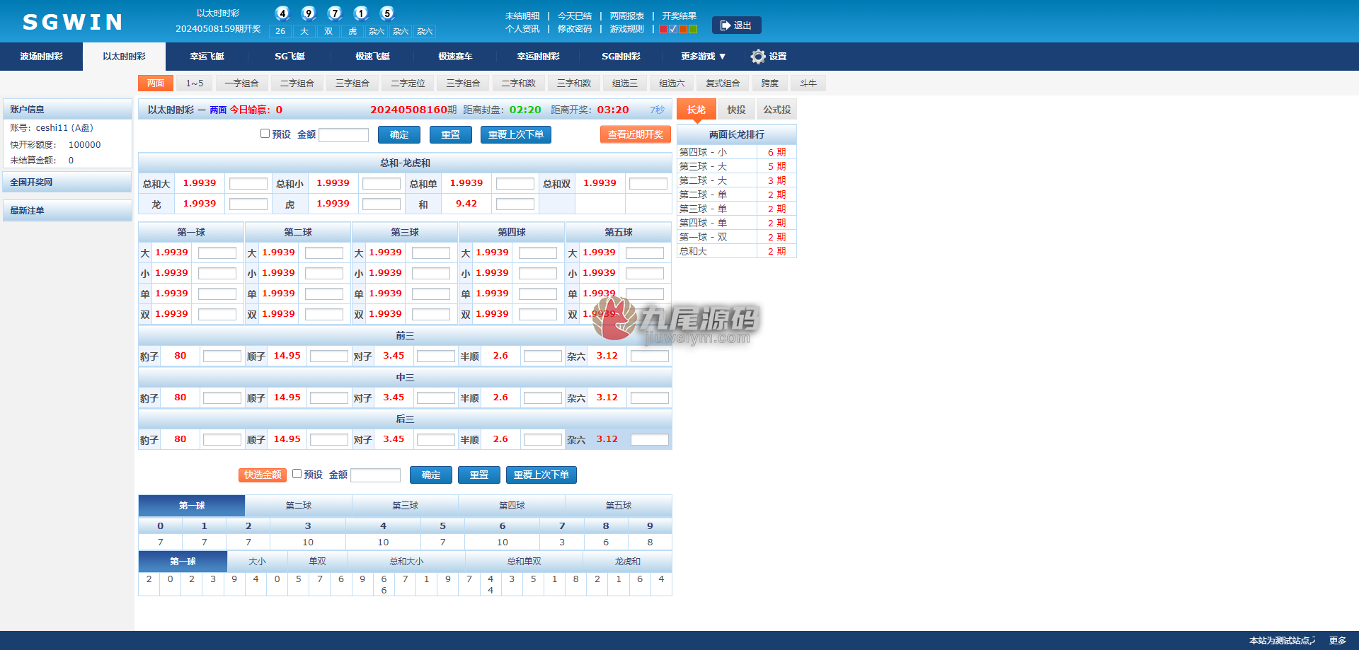Open the 跨度 bet type tab

click(769, 83)
